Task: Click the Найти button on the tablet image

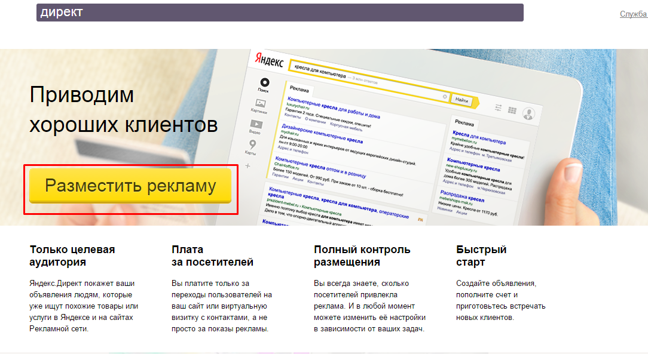Action: tap(462, 100)
